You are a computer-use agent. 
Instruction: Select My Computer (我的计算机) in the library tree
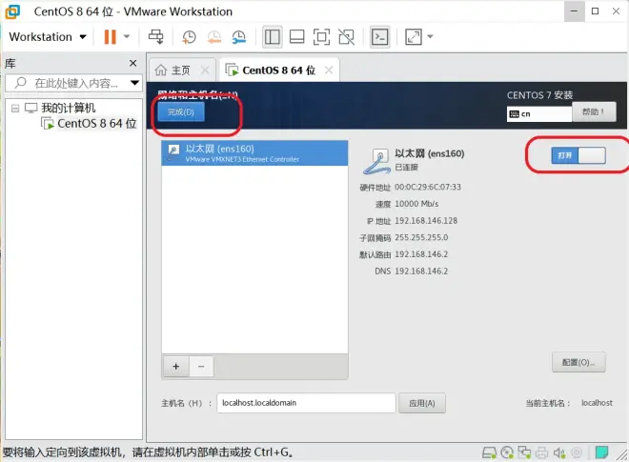coord(69,108)
